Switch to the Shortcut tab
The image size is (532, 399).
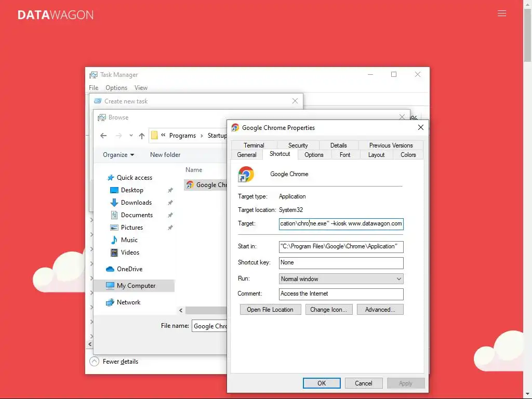pyautogui.click(x=280, y=154)
